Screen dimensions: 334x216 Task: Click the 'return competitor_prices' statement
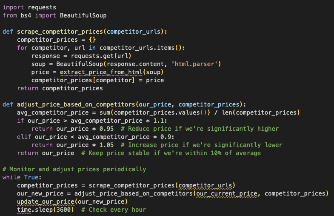(x=60, y=88)
